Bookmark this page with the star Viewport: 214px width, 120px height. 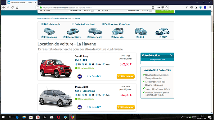[167, 7]
